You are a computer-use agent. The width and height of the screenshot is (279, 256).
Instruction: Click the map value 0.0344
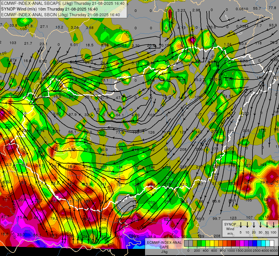click(x=242, y=26)
